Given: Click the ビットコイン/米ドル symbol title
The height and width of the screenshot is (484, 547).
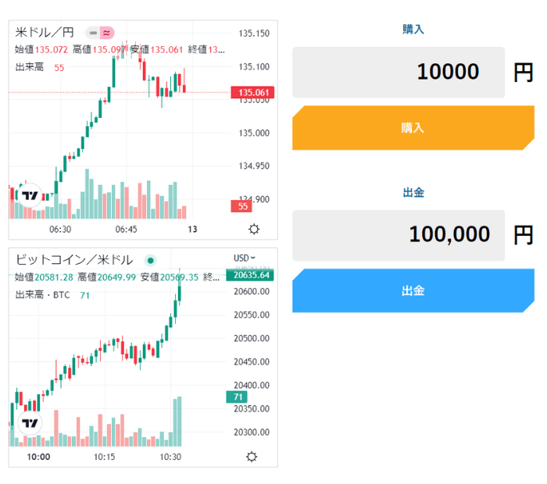Looking at the screenshot, I should tap(74, 261).
